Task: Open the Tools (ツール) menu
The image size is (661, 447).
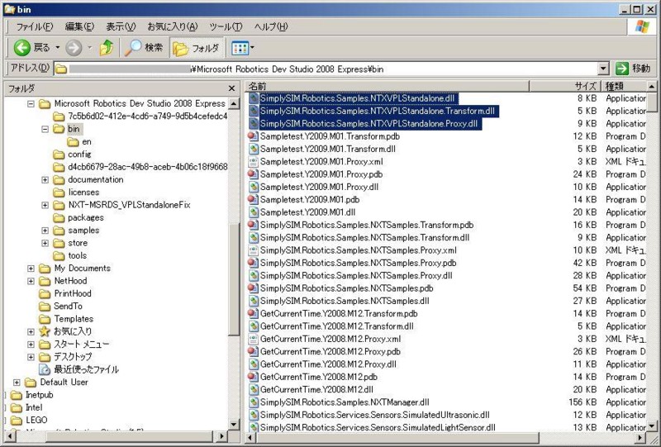Action: (x=226, y=26)
